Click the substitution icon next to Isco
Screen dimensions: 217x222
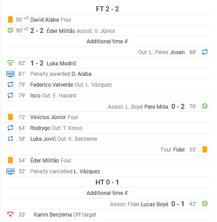point(10,95)
